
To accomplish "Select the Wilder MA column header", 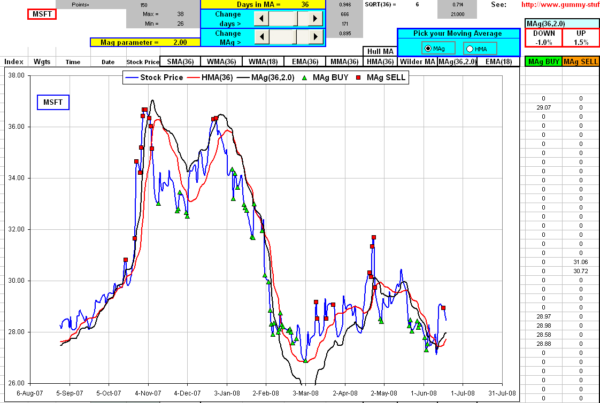I will click(418, 61).
